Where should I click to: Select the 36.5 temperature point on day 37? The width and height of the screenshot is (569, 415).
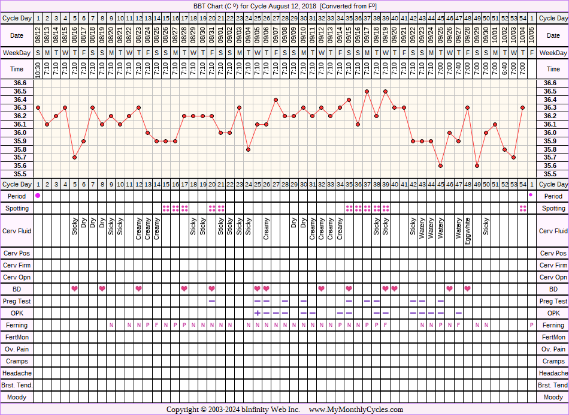[x=367, y=91]
